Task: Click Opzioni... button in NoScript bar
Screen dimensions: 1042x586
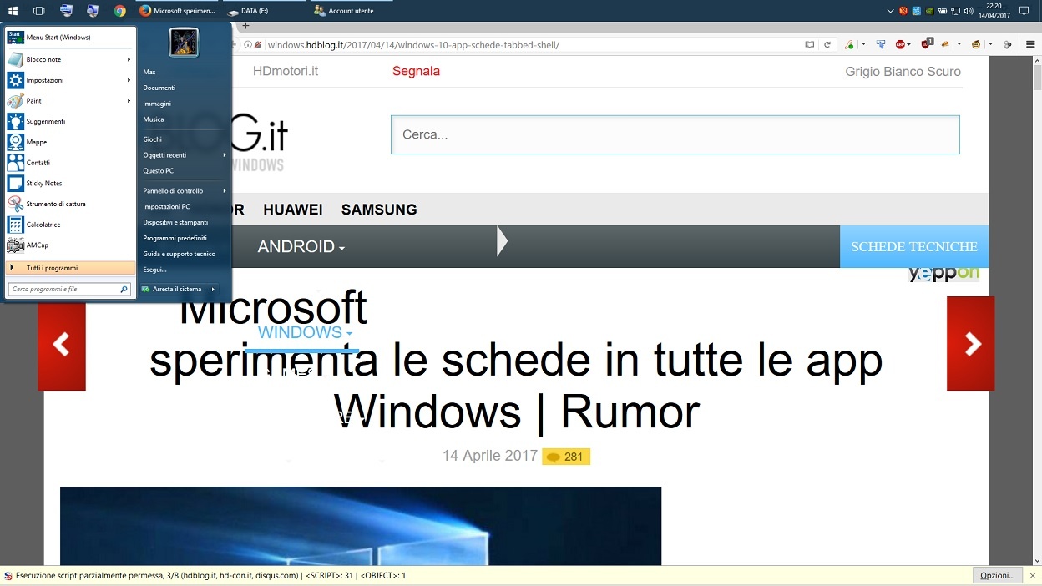Action: (997, 575)
